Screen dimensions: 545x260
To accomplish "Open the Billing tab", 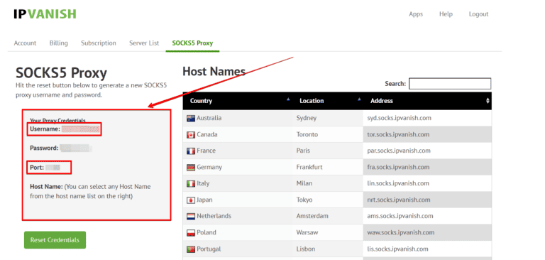I will click(x=58, y=43).
